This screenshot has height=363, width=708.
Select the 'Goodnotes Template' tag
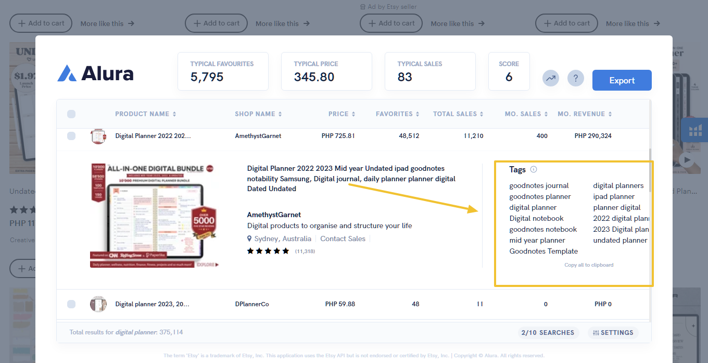543,251
